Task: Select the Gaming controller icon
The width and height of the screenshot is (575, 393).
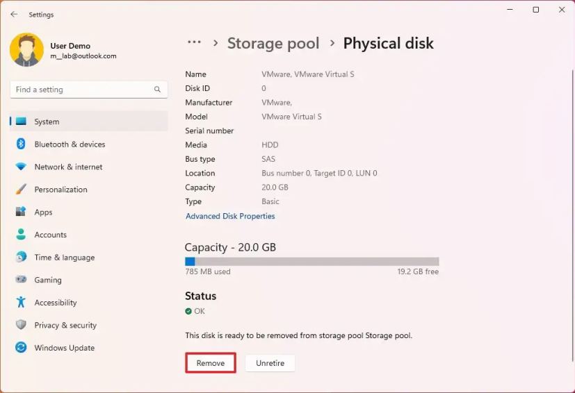Action: click(21, 280)
